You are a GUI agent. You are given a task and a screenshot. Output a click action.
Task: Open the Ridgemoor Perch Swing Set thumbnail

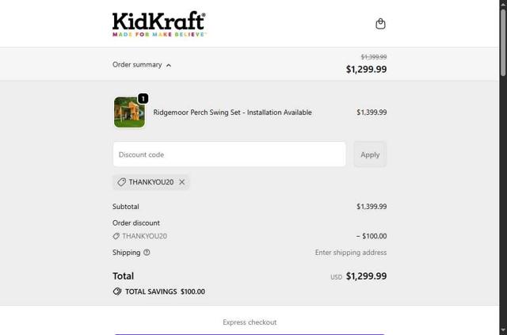point(129,112)
